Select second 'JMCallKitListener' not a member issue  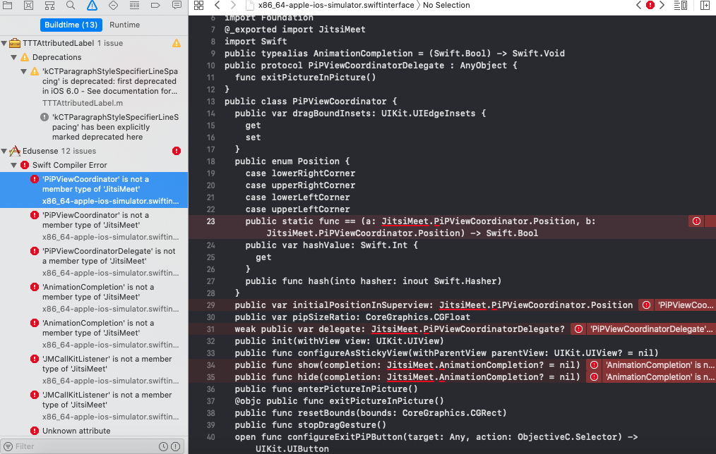pos(94,406)
